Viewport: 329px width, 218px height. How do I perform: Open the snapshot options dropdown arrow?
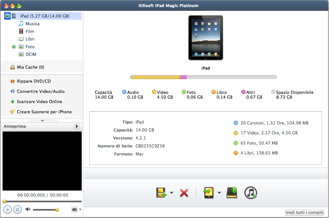[x=80, y=209]
